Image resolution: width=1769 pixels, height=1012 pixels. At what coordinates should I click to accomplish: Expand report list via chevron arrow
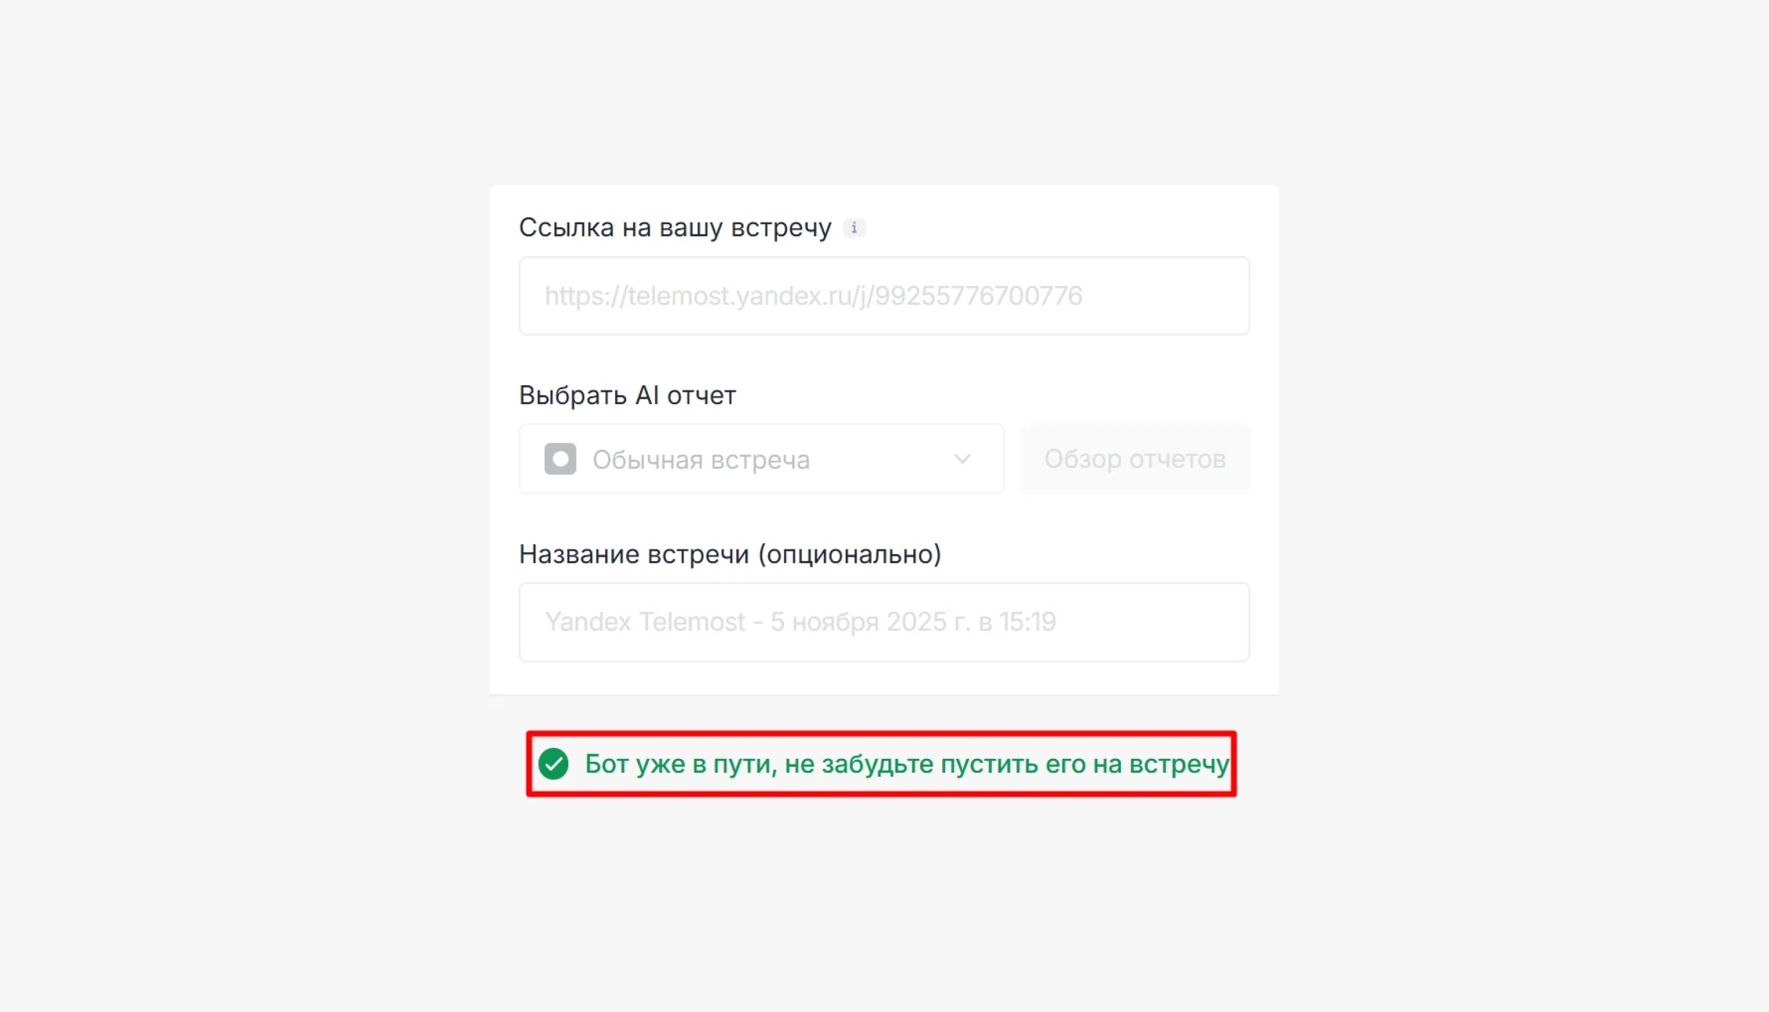click(962, 459)
